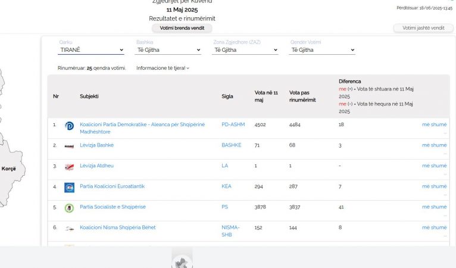
Task: Click the Lëvizja Atdheu logo icon
Action: pos(69,167)
